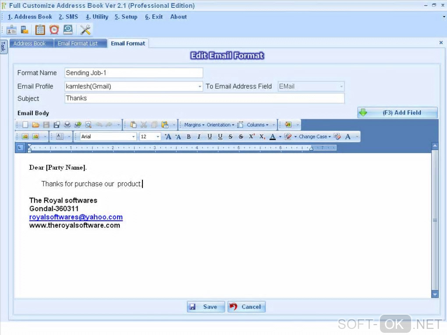This screenshot has height=335, width=447.
Task: Open the Orientation dropdown
Action: [220, 125]
